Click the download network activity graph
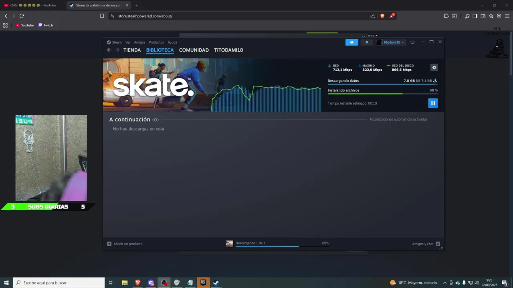513x288 pixels. point(266,98)
